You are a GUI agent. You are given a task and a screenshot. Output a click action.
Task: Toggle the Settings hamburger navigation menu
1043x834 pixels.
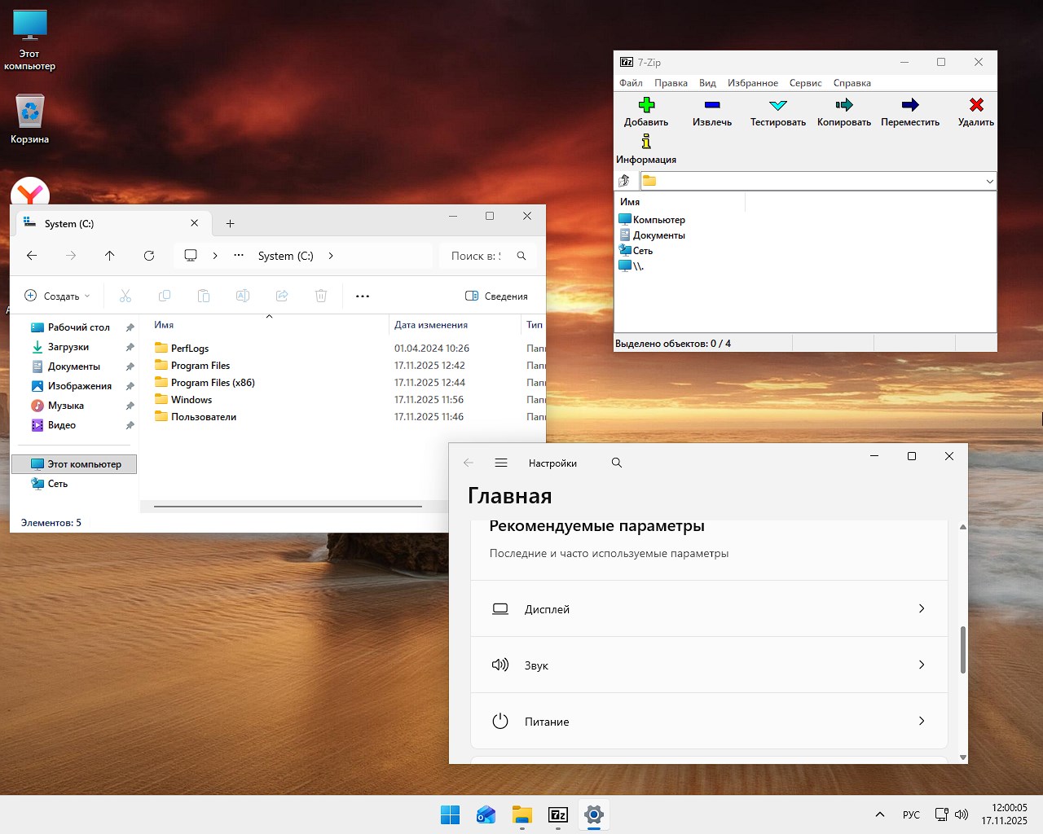pyautogui.click(x=501, y=463)
